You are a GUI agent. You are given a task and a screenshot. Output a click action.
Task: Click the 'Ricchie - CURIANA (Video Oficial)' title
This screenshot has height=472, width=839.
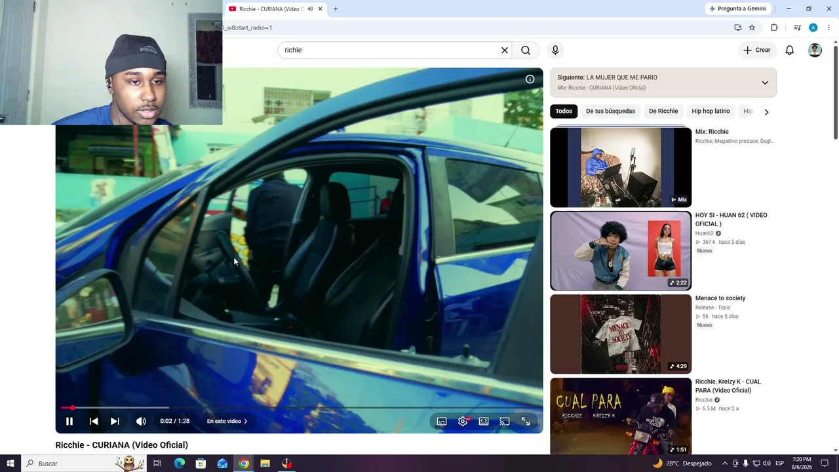(x=122, y=445)
